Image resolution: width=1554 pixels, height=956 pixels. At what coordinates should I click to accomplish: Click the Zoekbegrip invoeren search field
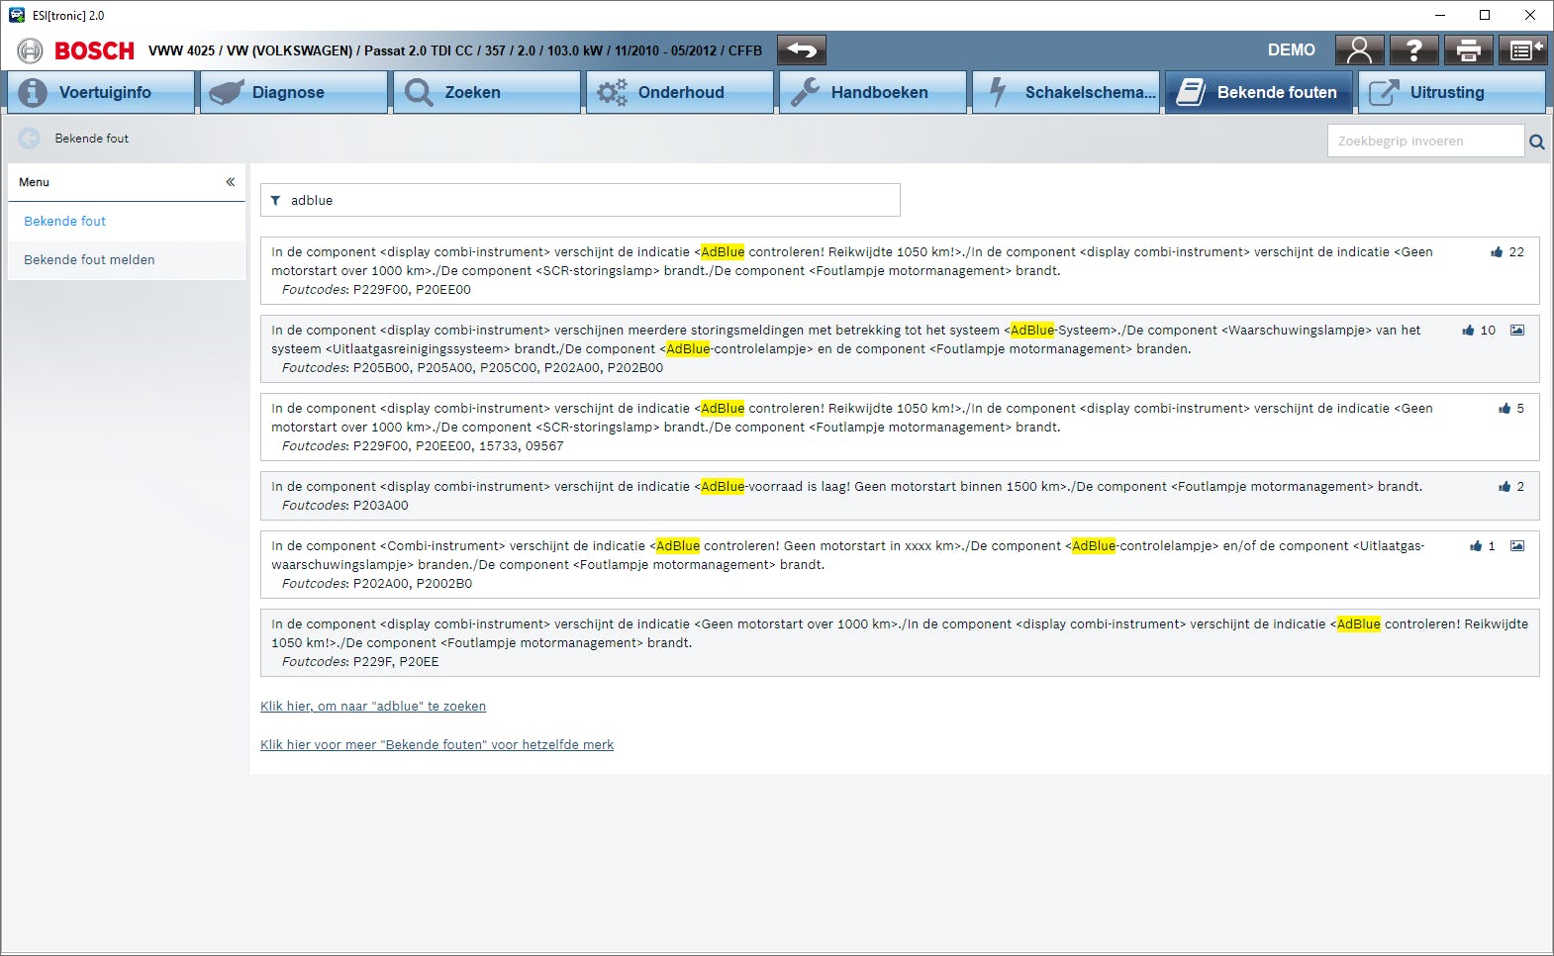1423,142
